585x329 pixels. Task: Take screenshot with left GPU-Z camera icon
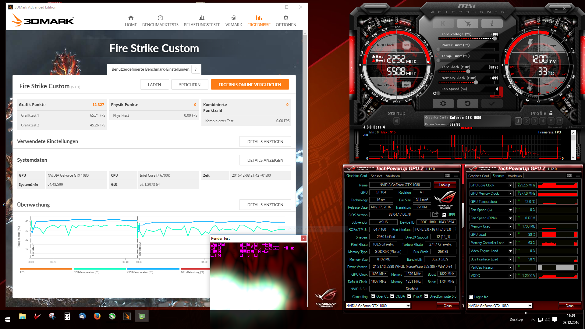(x=448, y=175)
